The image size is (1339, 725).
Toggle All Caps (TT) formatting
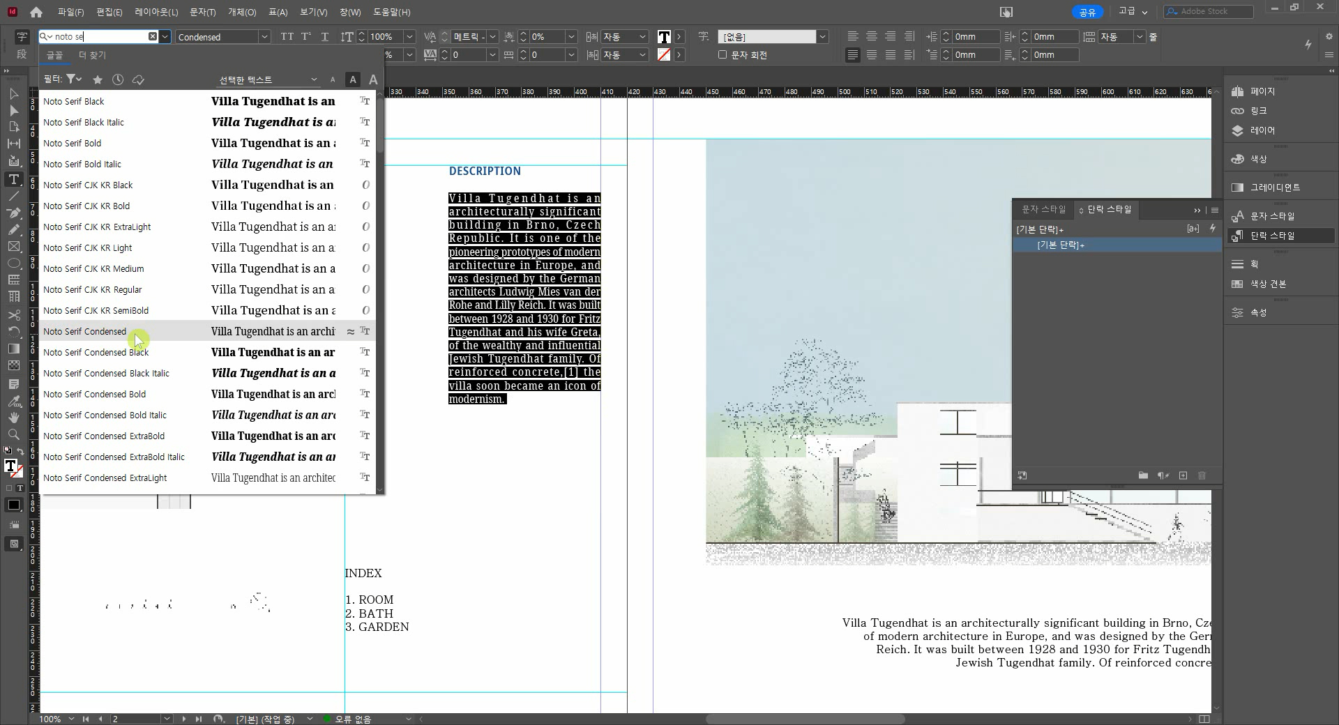click(287, 36)
